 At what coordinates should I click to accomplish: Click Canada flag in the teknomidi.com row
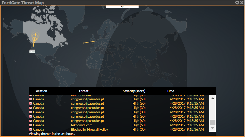[x=31, y=125]
